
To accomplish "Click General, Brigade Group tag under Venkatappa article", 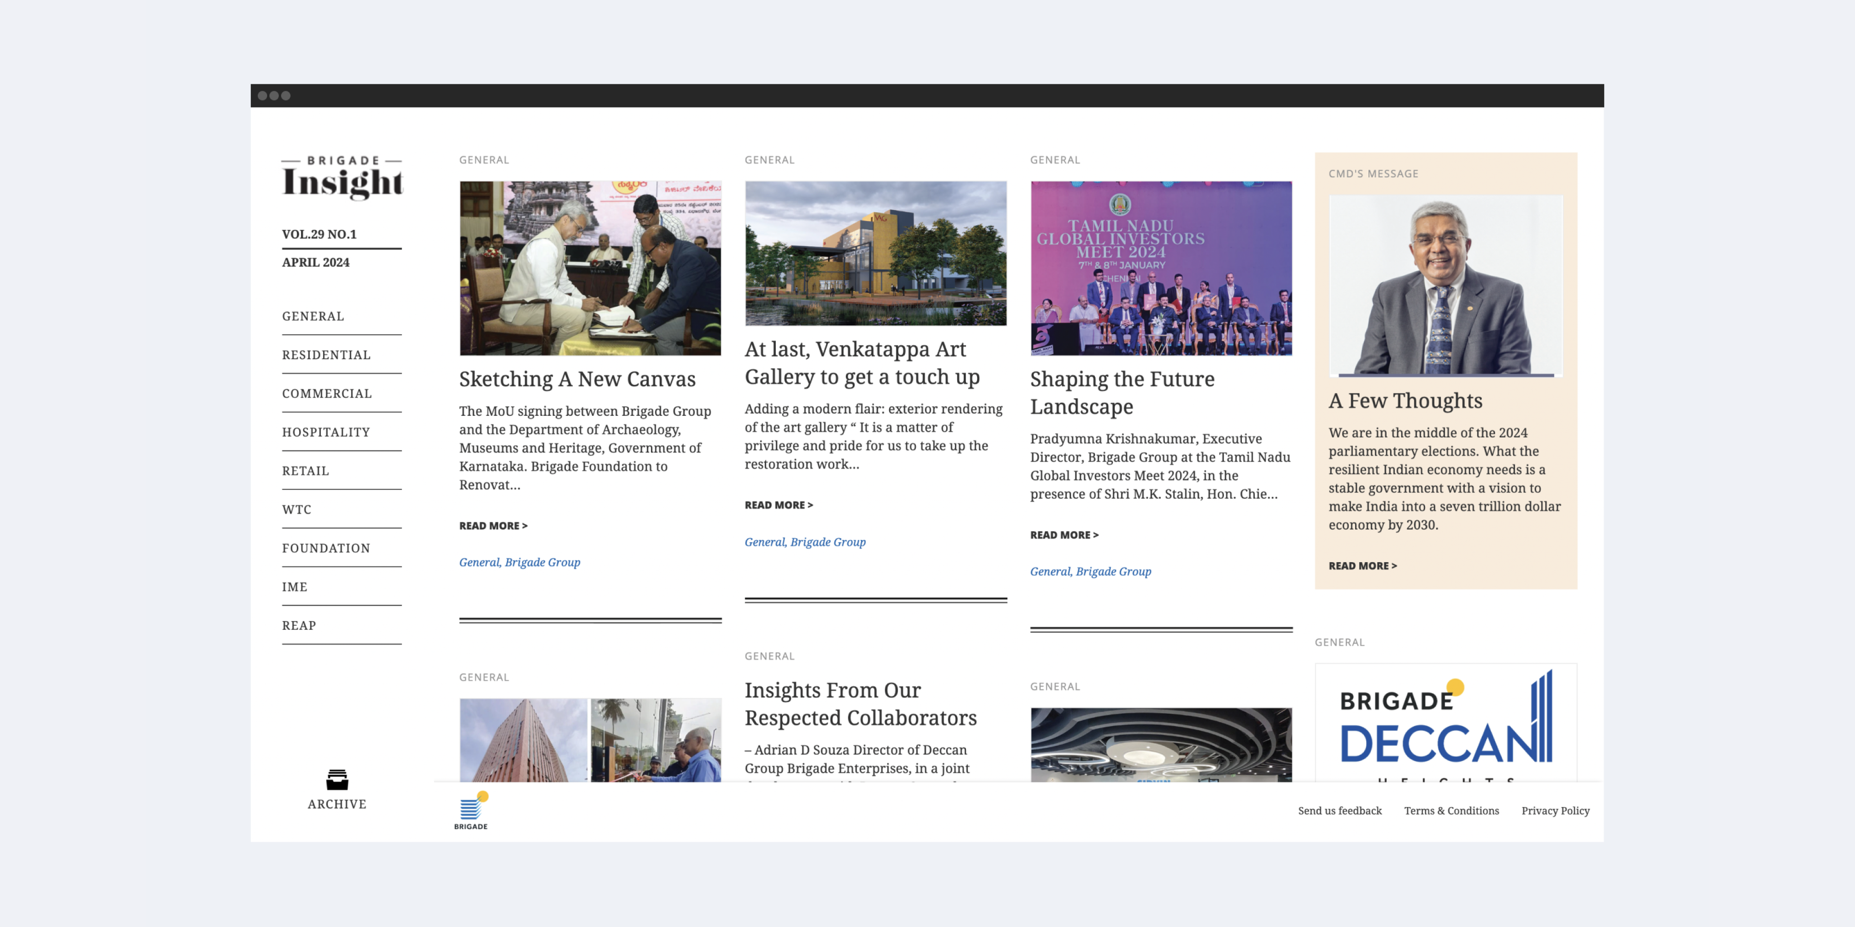I will click(x=805, y=542).
